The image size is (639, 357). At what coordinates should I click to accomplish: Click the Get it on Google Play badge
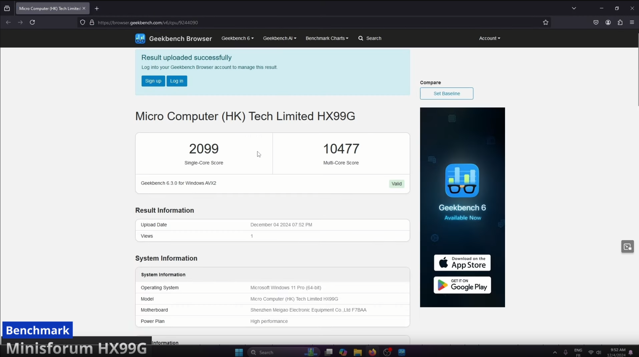pyautogui.click(x=462, y=285)
